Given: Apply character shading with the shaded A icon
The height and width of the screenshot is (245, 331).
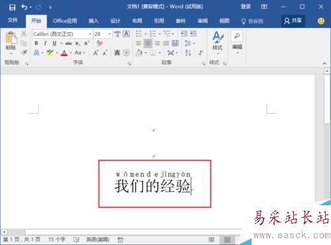Looking at the screenshot, I should point(117,53).
